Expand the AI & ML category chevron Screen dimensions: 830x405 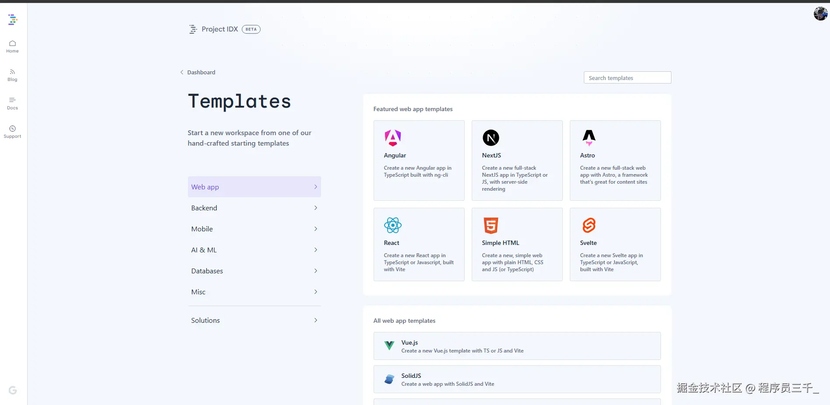pyautogui.click(x=316, y=250)
